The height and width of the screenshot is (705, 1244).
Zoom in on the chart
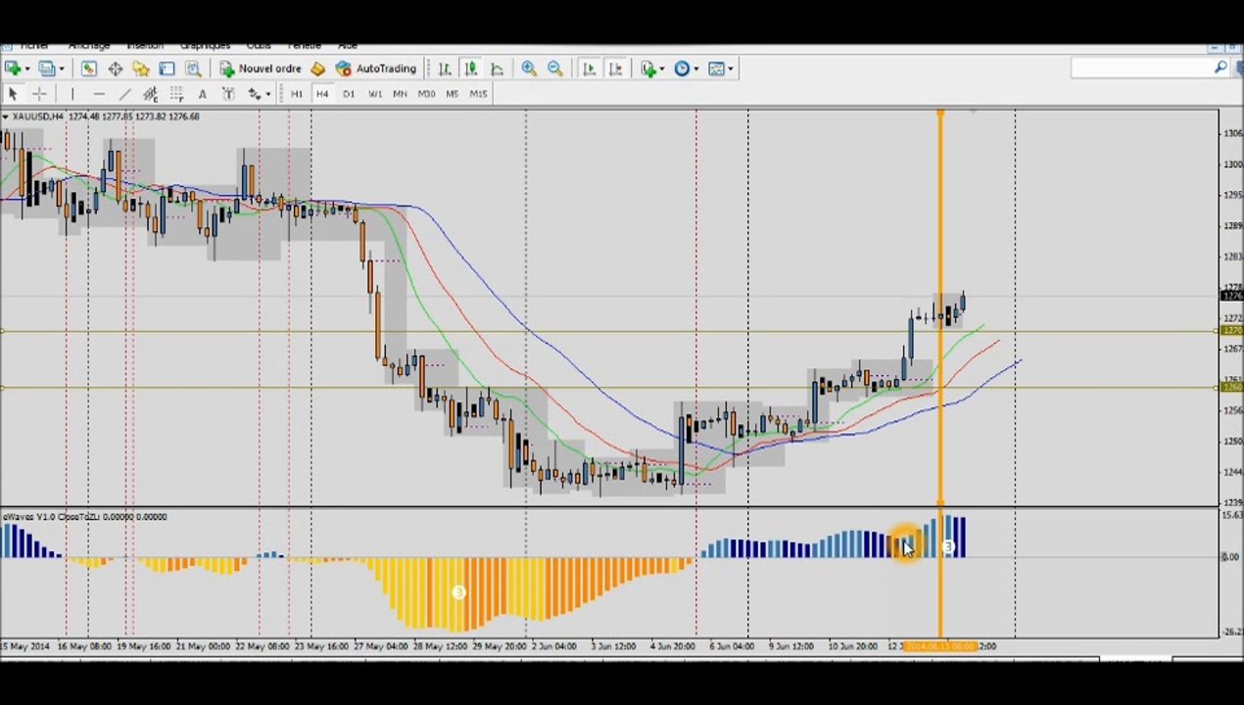[529, 69]
